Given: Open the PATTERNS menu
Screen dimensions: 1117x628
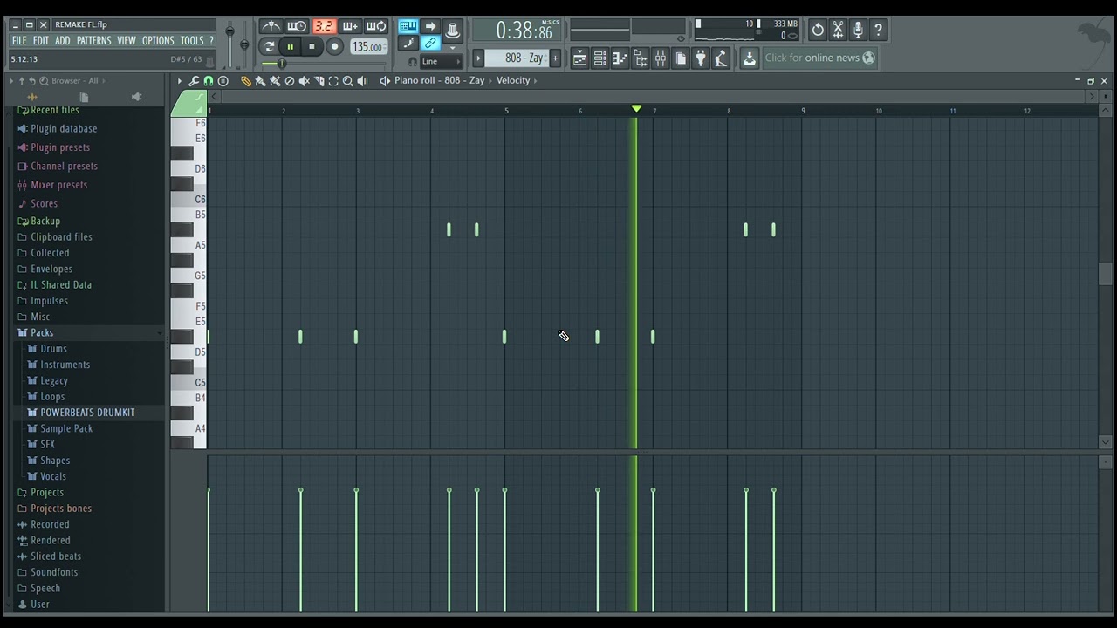Looking at the screenshot, I should (94, 41).
